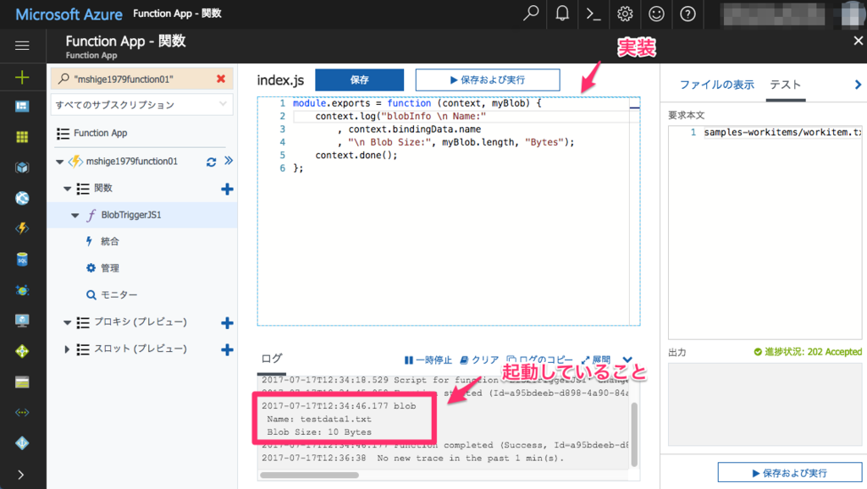Click double chevron beside mshige1979function01
This screenshot has width=867, height=489.
click(x=229, y=161)
